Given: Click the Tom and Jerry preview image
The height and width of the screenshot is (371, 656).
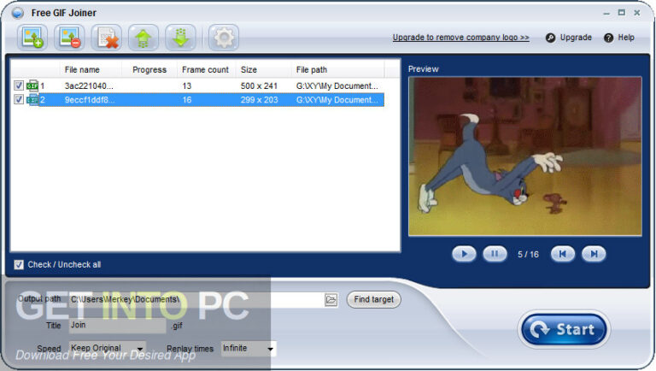Looking at the screenshot, I should point(525,156).
